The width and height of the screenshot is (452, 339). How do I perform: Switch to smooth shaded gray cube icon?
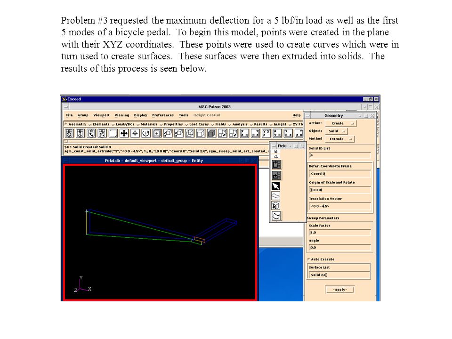[211, 133]
